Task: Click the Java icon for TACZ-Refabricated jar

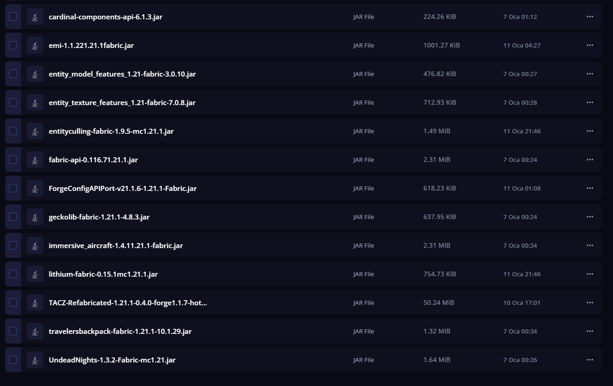Action: coord(35,303)
